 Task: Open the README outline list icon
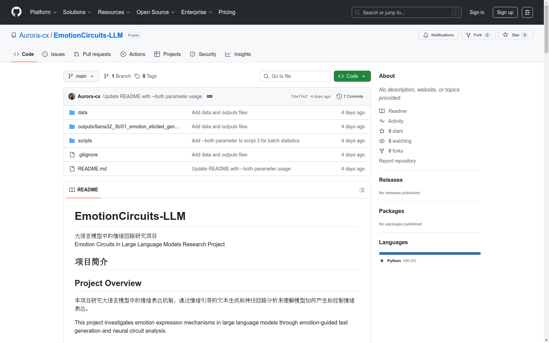coord(362,190)
